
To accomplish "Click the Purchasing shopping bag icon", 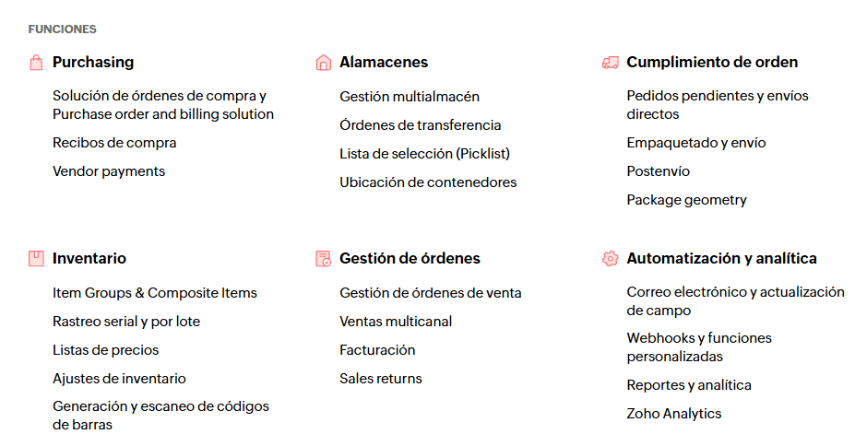I will (x=36, y=63).
